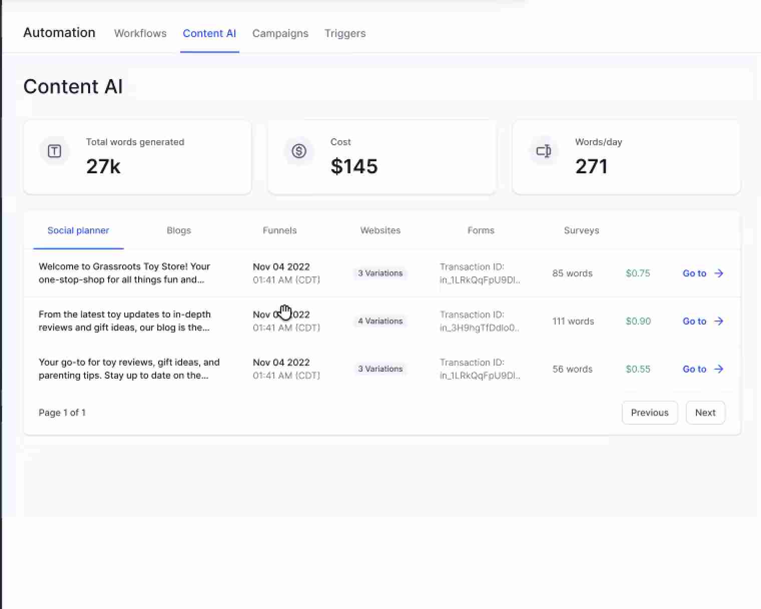Screen dimensions: 761x609
Task: Click the '111 words' value
Action: 573,322
